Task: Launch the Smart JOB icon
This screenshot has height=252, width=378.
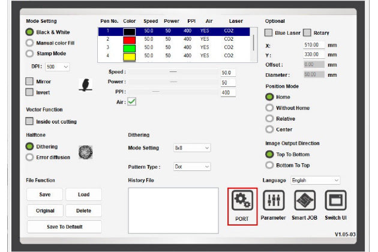Action: pos(304,200)
